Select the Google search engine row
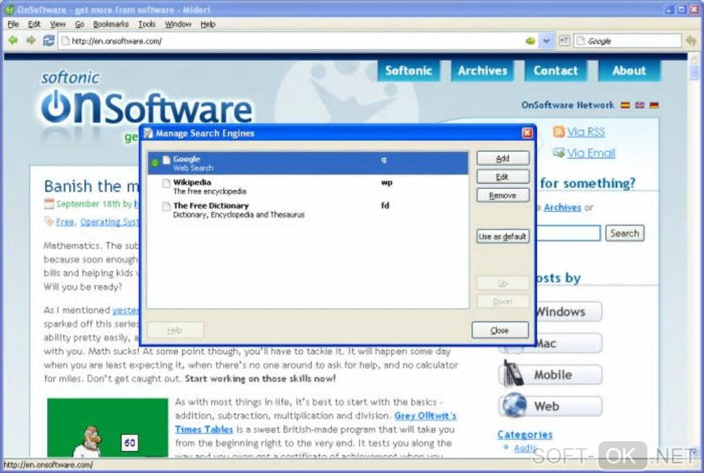Screen dimensions: 704x473 (x=308, y=163)
